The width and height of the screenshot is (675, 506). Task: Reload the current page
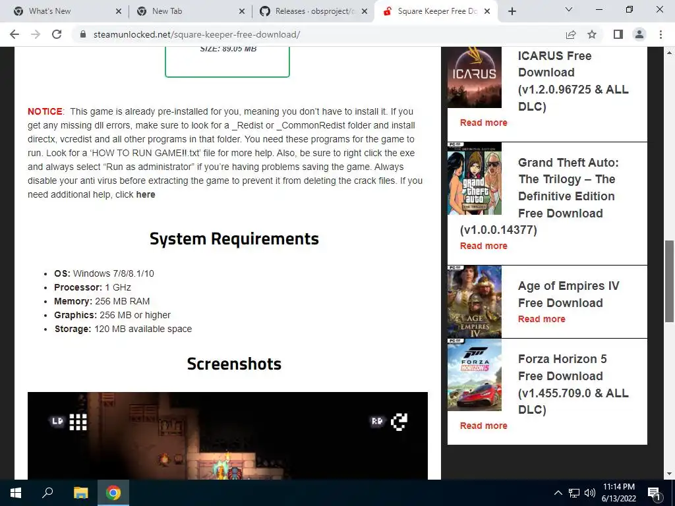[57, 34]
